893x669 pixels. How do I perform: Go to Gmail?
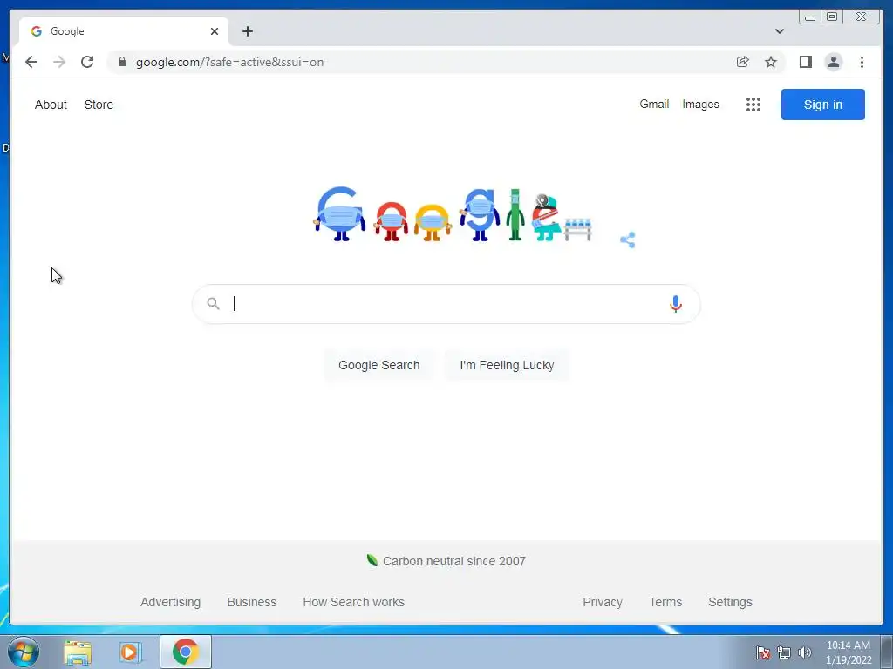654,105
